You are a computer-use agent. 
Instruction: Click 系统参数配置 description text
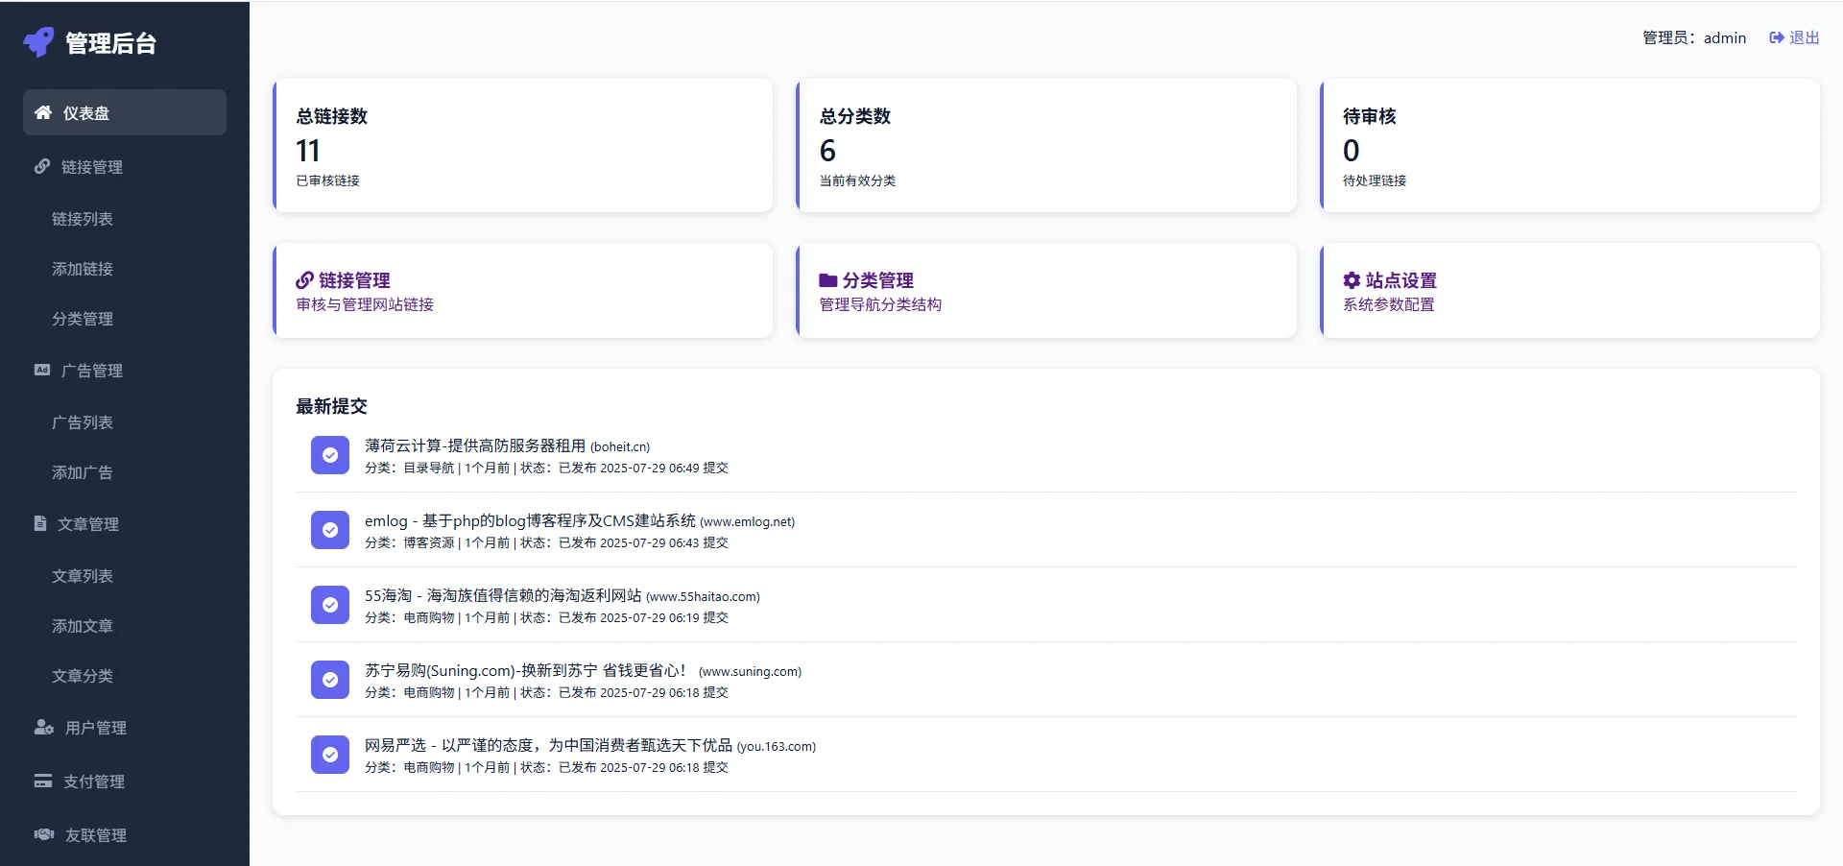click(x=1389, y=304)
